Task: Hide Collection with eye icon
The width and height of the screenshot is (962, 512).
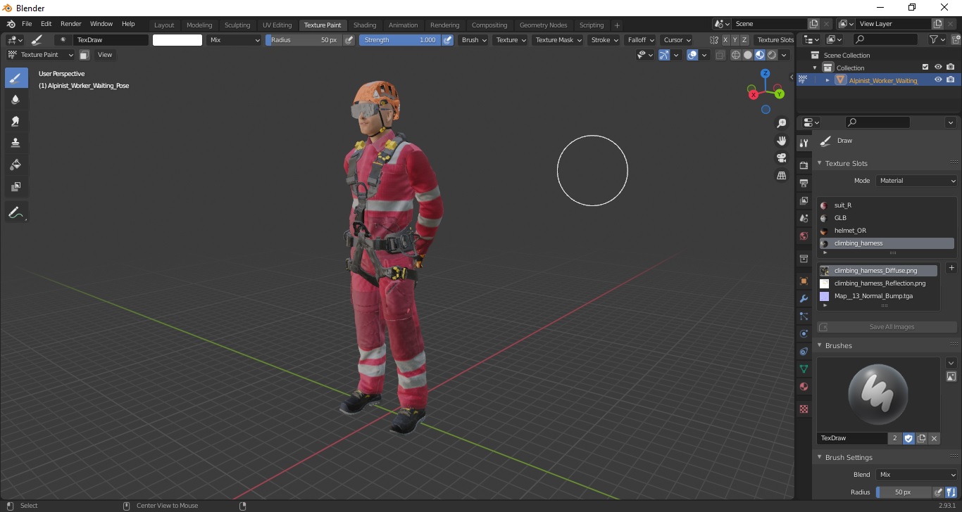Action: 938,68
